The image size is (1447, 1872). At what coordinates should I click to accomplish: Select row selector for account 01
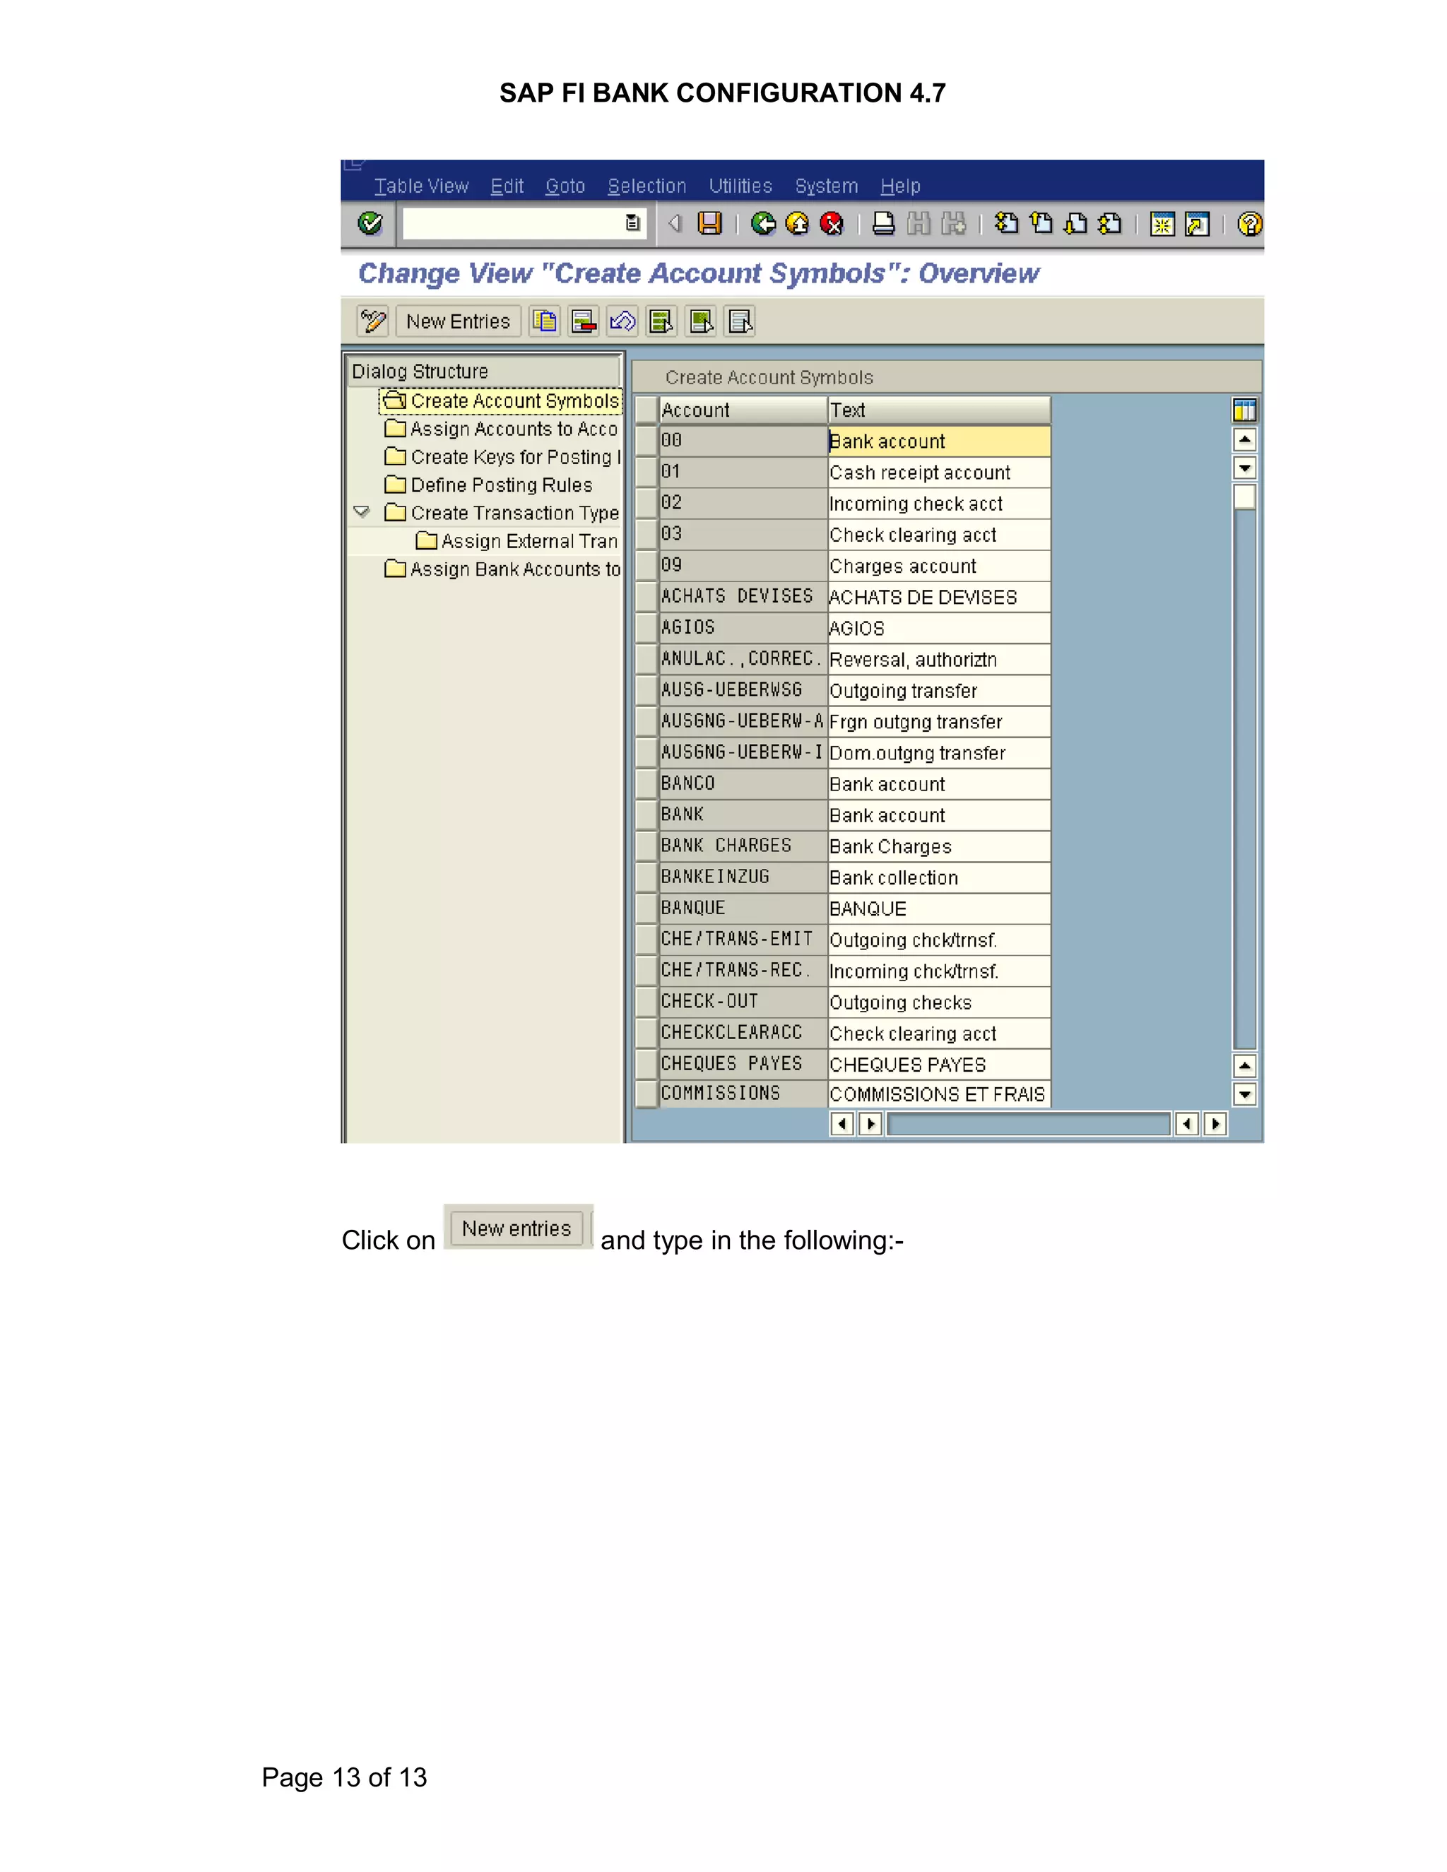pos(646,473)
